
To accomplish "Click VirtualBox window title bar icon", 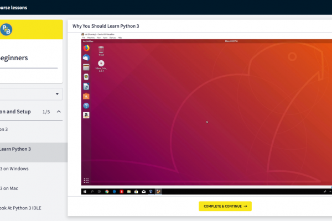I will [x=82, y=34].
